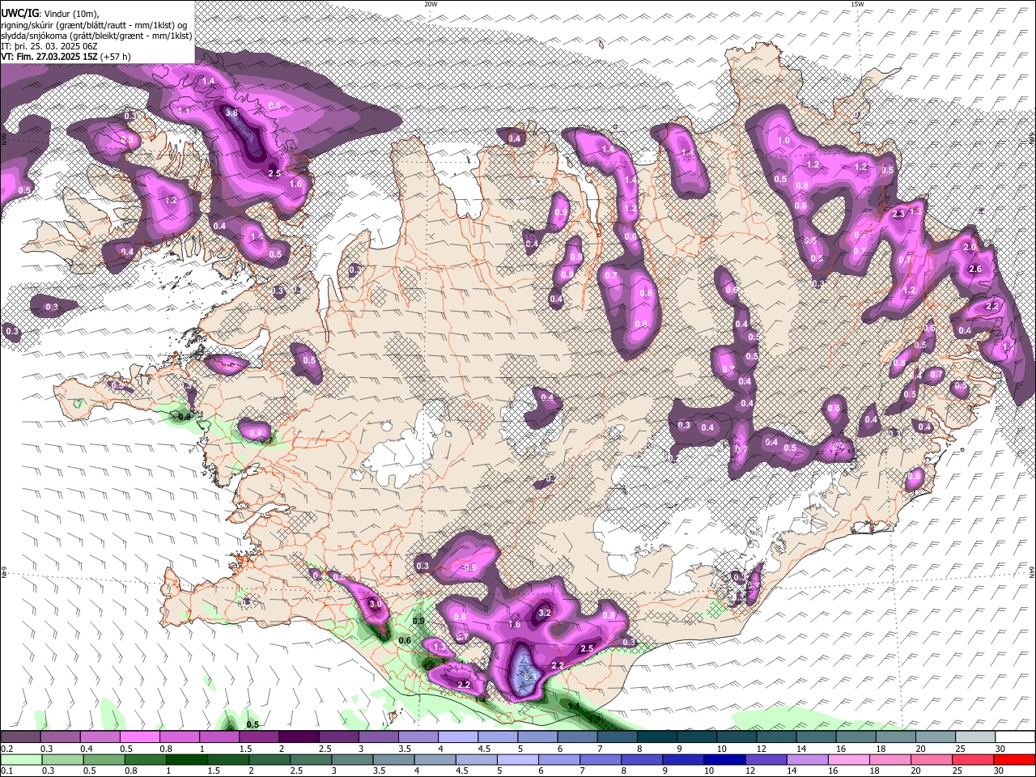Click the "15W" longitude label
The image size is (1036, 777).
[x=857, y=4]
